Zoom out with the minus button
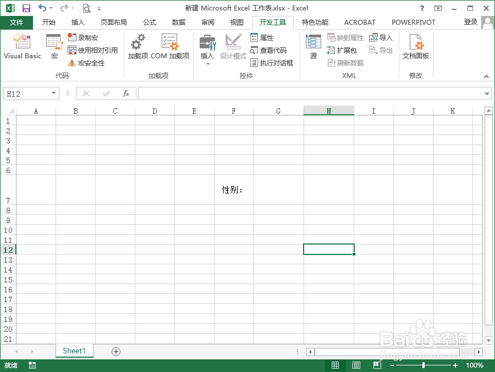 coord(392,365)
